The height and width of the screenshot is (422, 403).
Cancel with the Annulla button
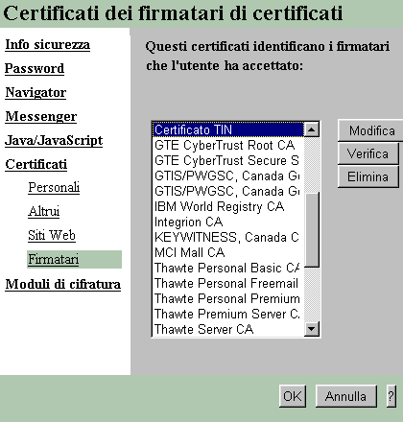pyautogui.click(x=345, y=396)
